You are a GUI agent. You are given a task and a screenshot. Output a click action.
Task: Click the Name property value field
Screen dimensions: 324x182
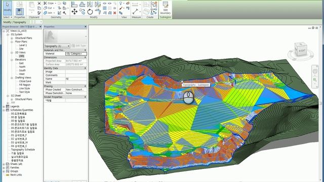pos(76,79)
